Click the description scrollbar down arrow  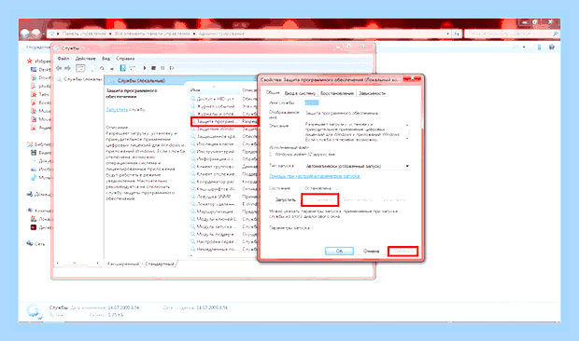(x=407, y=139)
